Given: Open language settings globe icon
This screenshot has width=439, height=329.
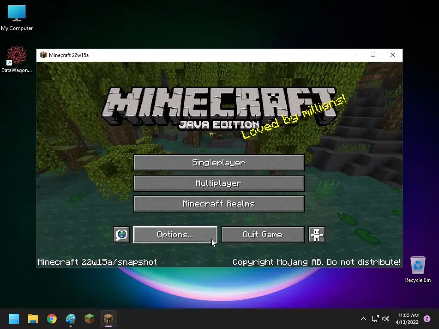Looking at the screenshot, I should point(121,235).
